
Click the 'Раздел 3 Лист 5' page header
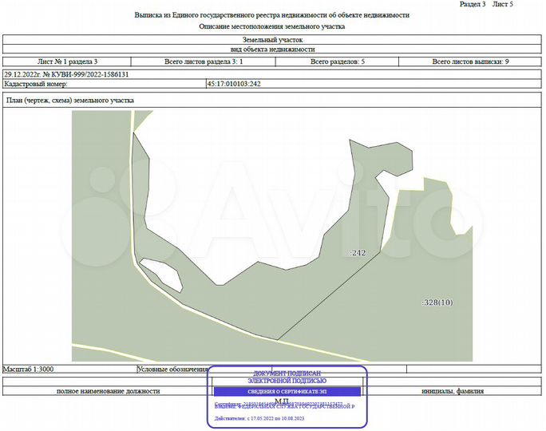pos(486,5)
